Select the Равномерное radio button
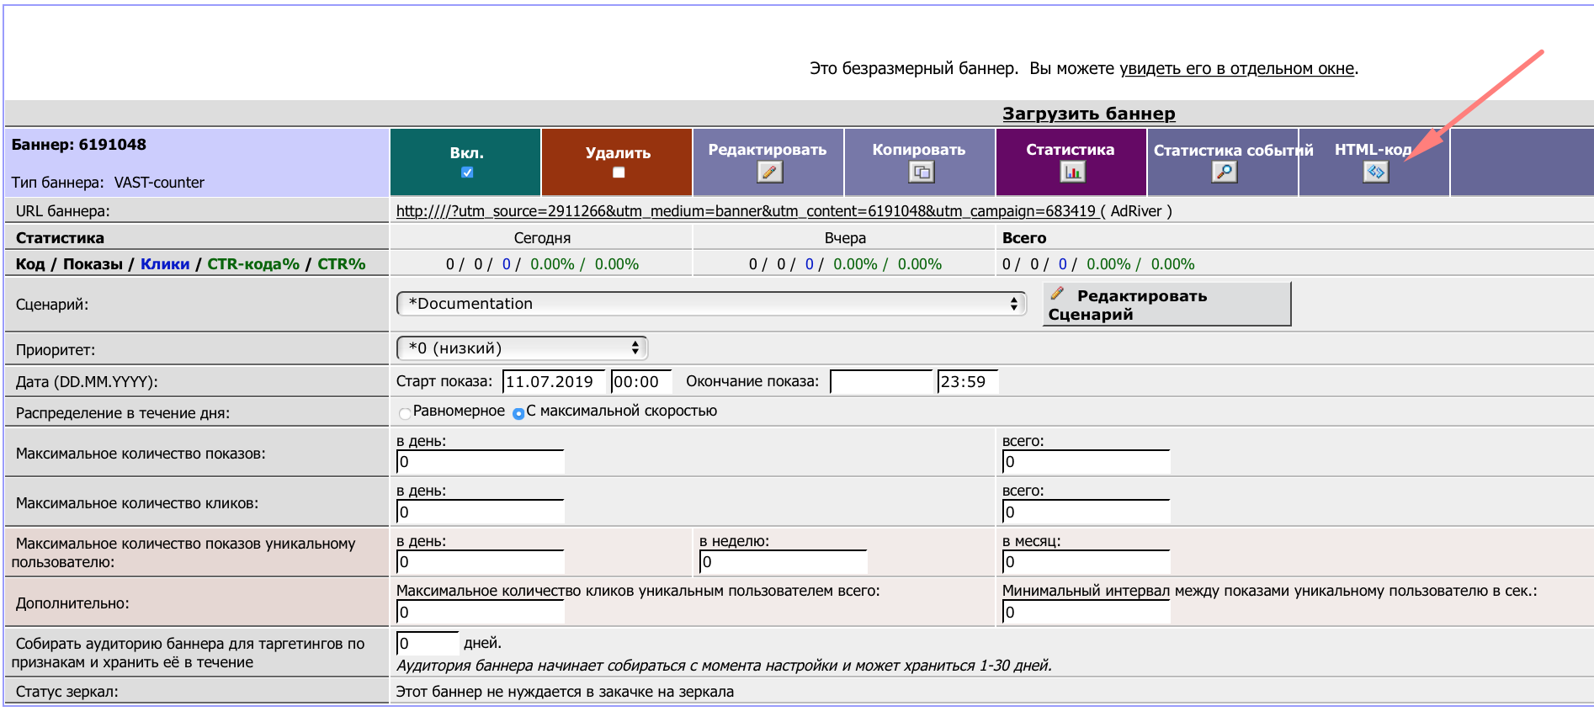The height and width of the screenshot is (722, 1594). tap(405, 413)
